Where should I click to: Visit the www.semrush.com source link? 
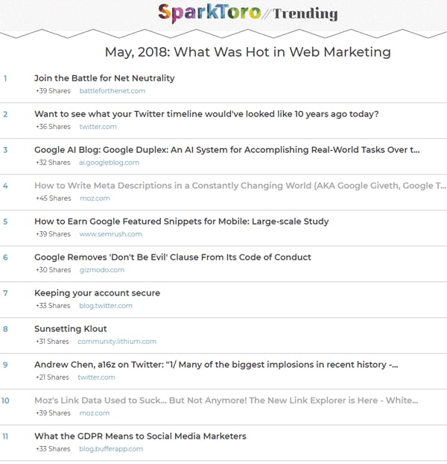click(110, 234)
